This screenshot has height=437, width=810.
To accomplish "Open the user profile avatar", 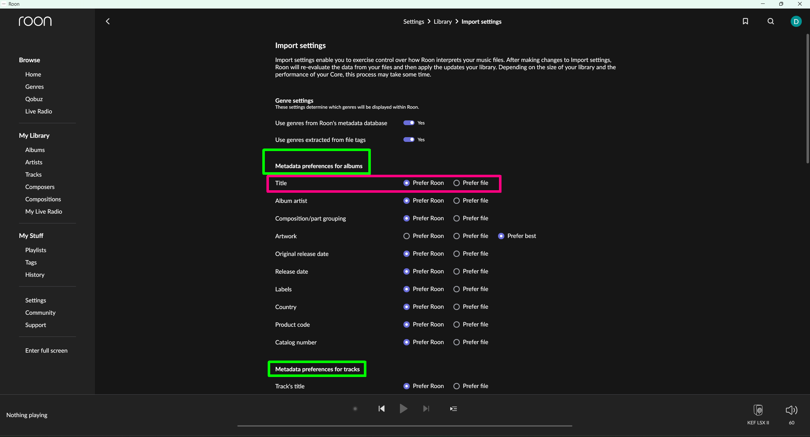I will (x=796, y=21).
